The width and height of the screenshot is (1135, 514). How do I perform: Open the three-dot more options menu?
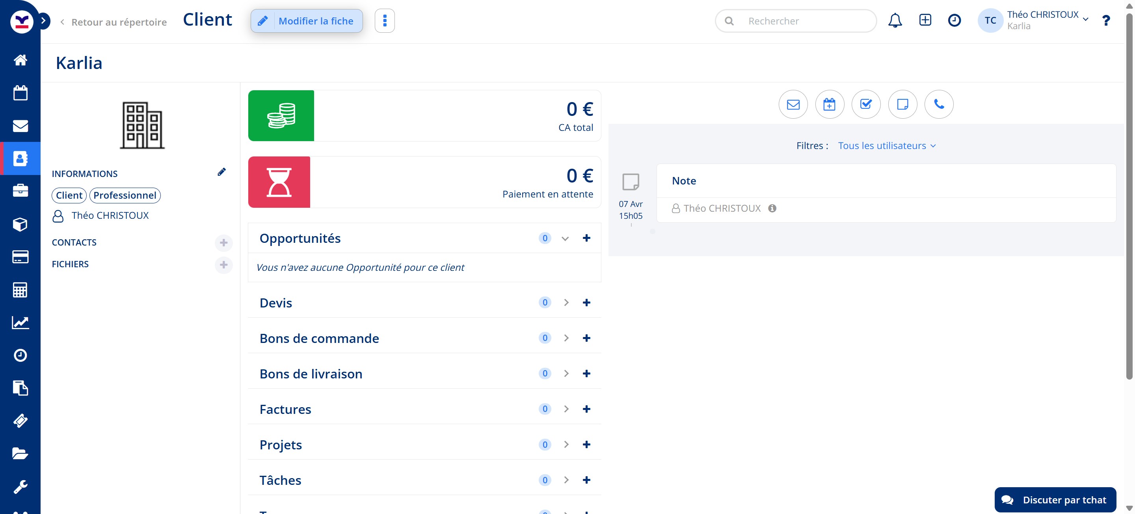point(385,21)
